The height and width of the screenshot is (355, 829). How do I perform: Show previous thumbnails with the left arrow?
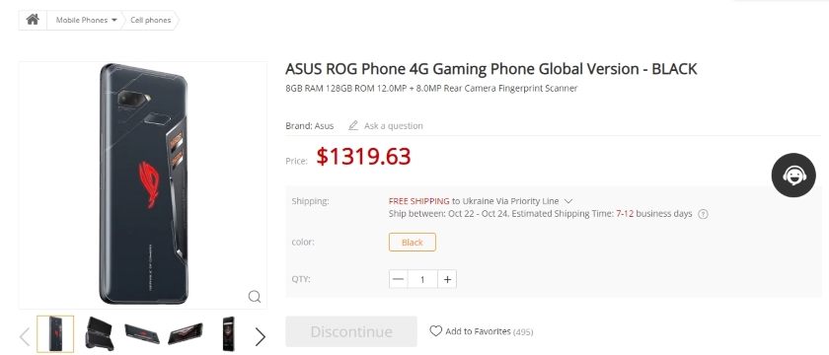(x=25, y=336)
